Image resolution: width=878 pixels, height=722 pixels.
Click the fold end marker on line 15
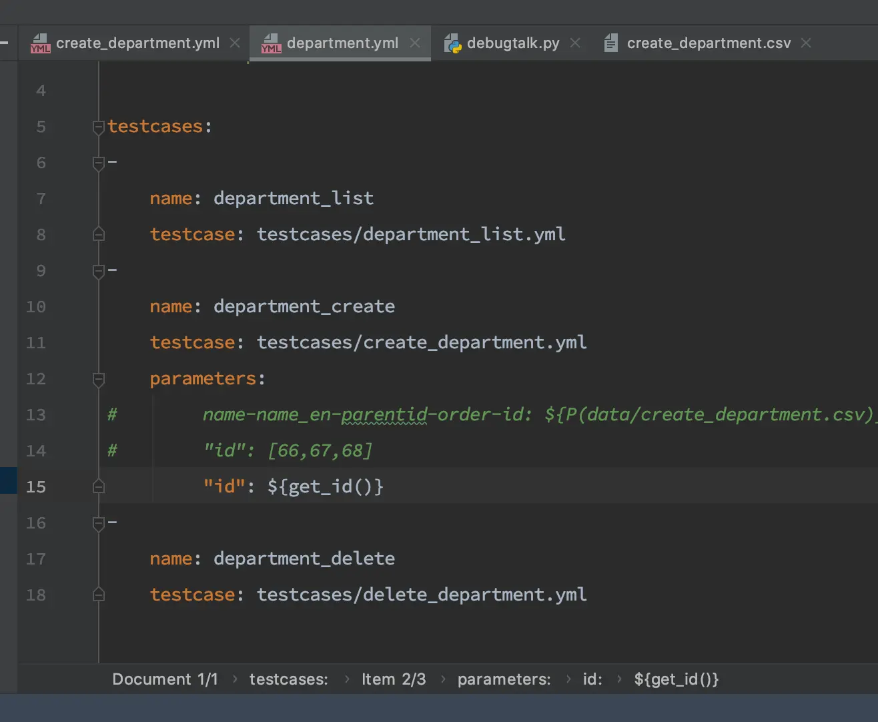[99, 486]
